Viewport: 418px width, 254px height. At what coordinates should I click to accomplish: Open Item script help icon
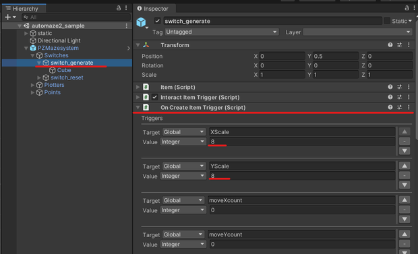pyautogui.click(x=390, y=87)
